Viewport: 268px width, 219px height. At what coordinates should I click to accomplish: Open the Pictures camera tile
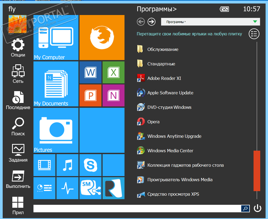click(56, 130)
